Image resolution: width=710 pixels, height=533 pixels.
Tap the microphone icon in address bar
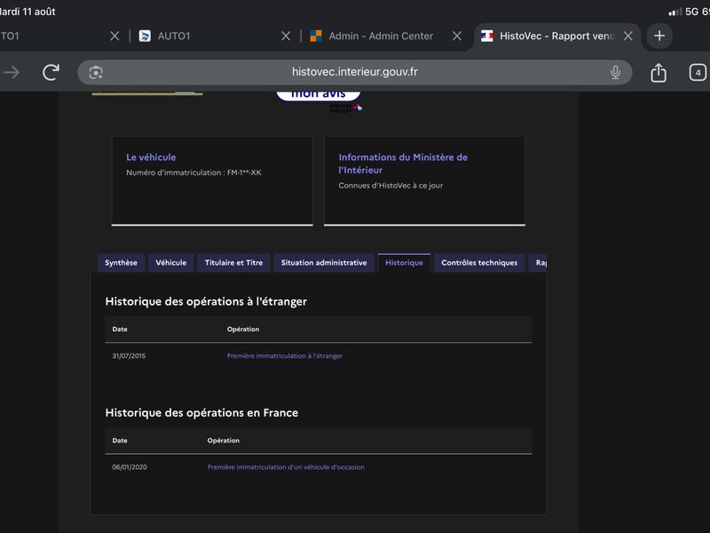(x=615, y=72)
